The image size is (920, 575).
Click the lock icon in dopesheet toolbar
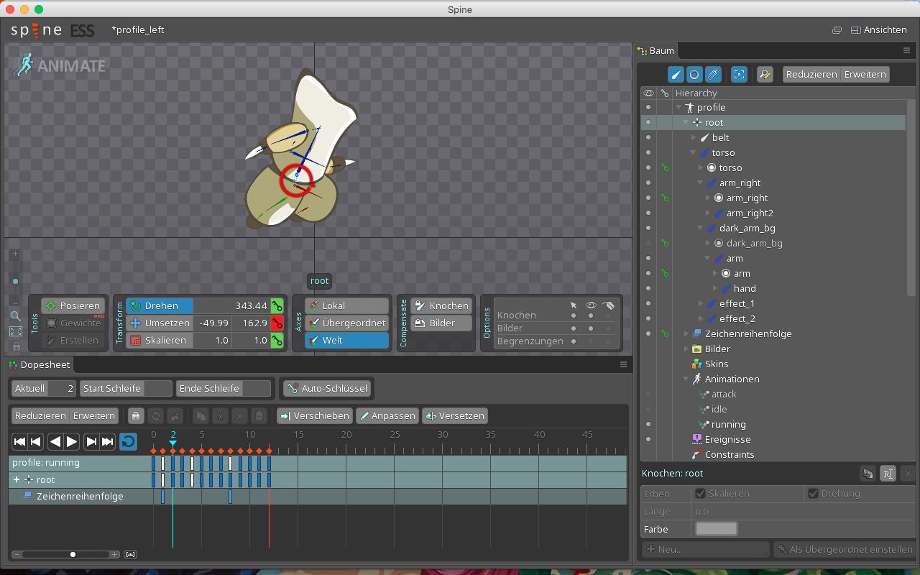(x=135, y=416)
